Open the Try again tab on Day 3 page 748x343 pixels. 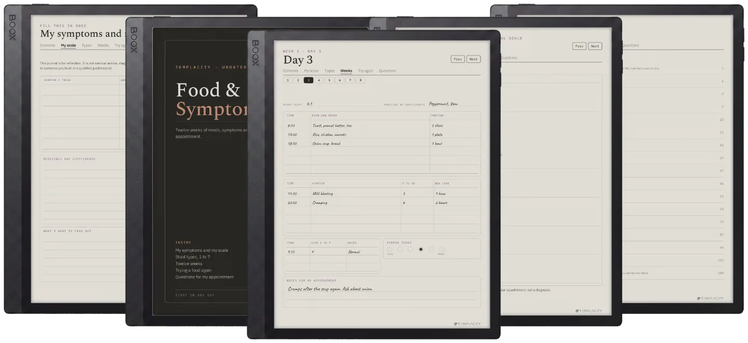[x=365, y=71]
